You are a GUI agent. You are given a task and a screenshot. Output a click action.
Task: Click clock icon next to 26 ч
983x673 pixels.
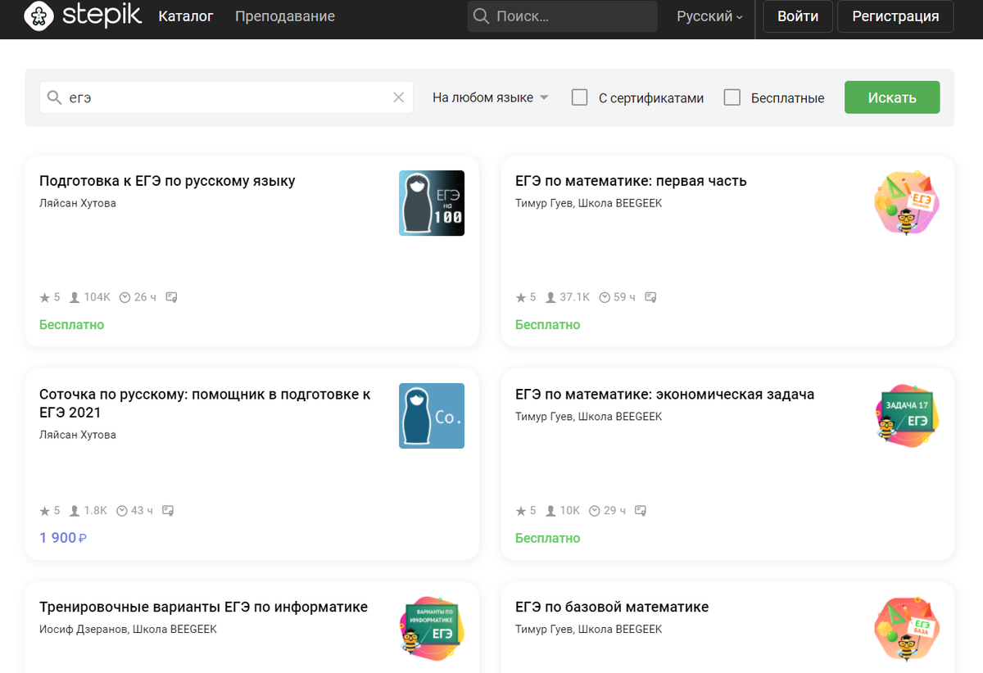tap(125, 297)
